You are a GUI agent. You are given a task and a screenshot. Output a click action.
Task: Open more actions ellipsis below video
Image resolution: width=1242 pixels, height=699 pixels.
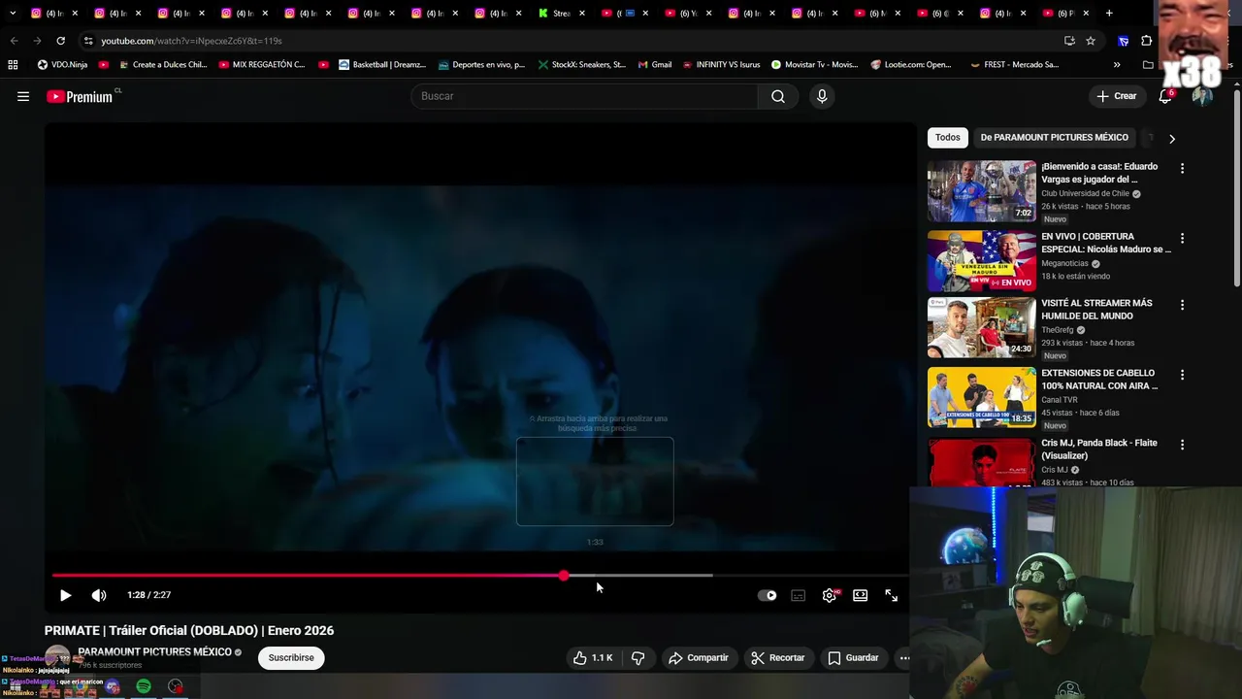click(x=904, y=657)
